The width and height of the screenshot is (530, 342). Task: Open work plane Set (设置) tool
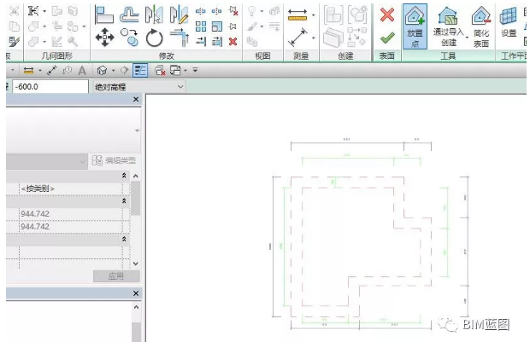pyautogui.click(x=509, y=23)
